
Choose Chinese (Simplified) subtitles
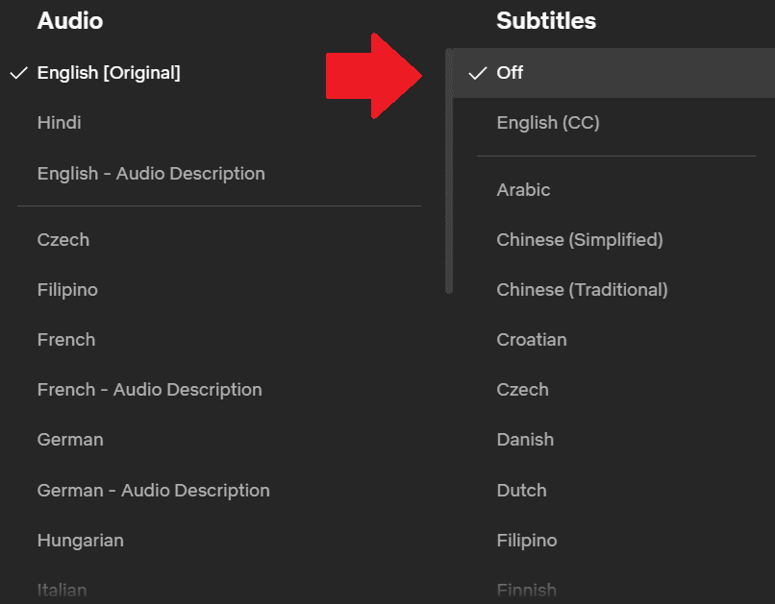pos(580,240)
